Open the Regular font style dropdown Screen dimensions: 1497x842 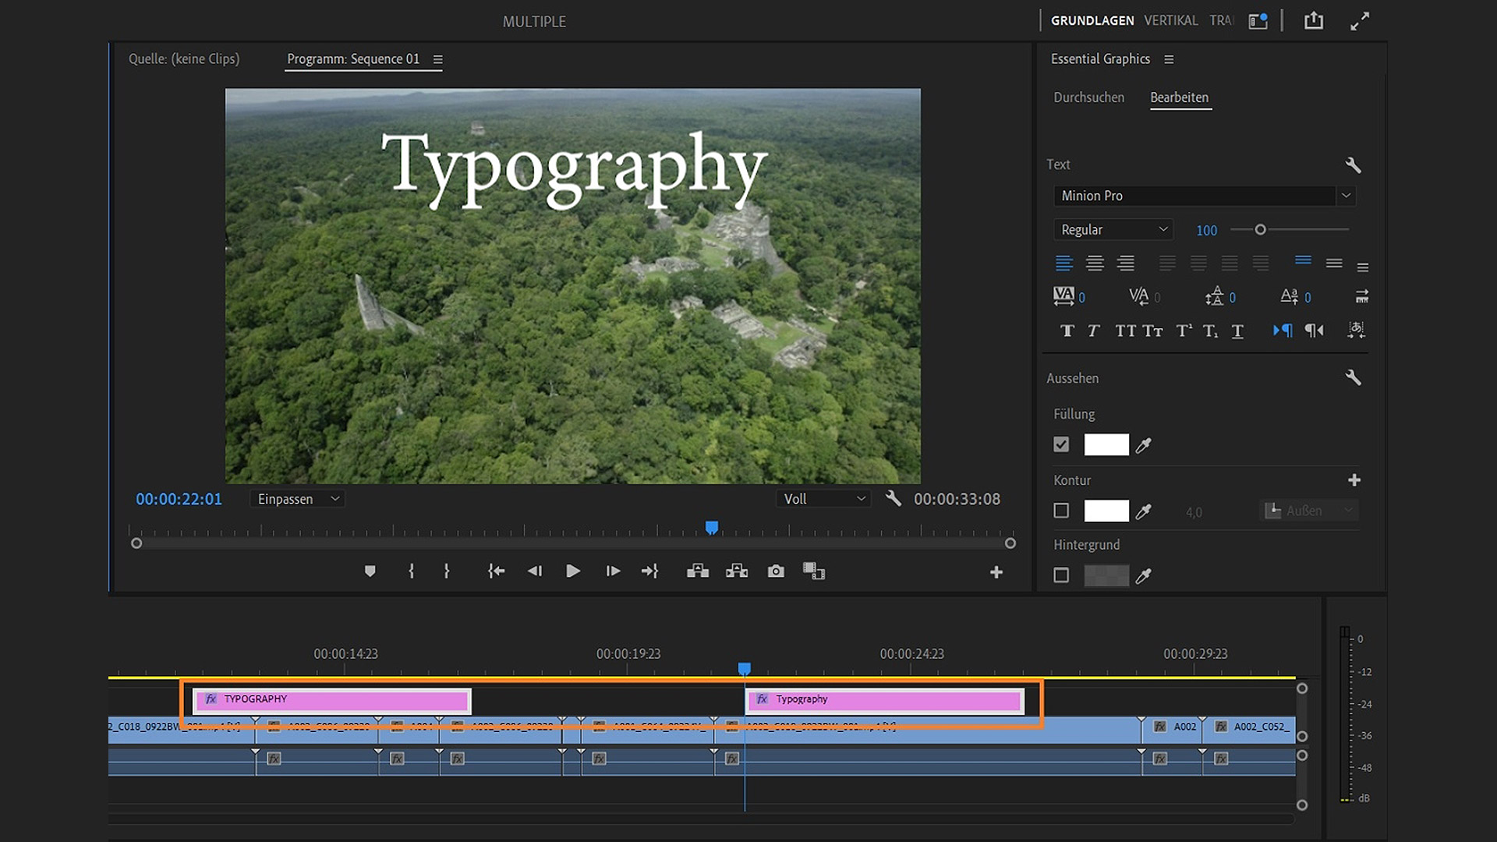1113,230
